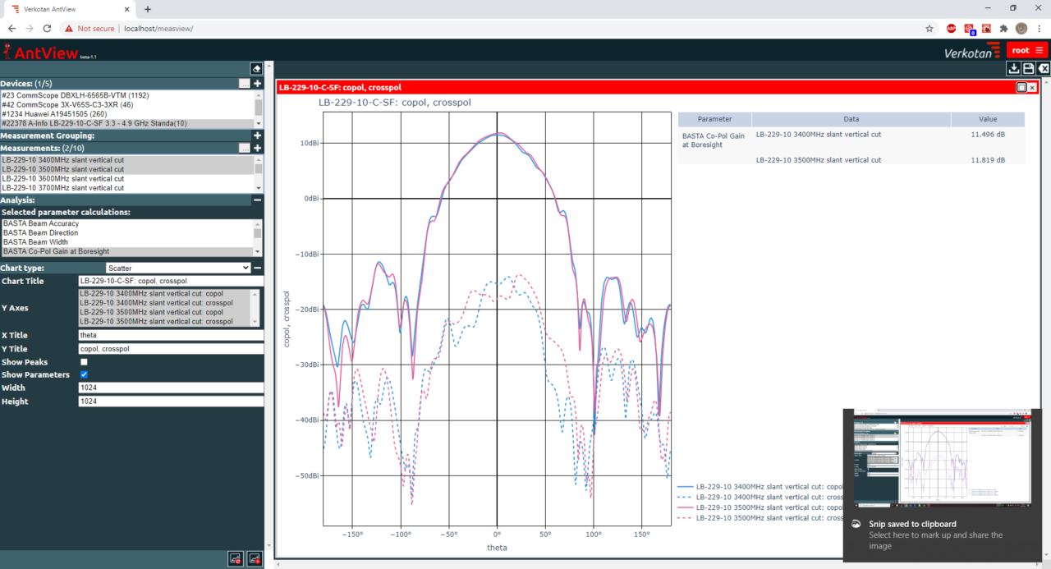
Task: Click inside the Chart Title input field
Action: [x=170, y=280]
